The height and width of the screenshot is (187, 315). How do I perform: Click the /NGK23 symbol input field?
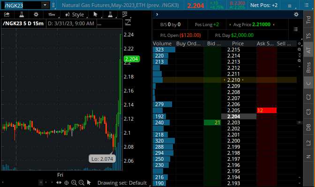[21, 5]
